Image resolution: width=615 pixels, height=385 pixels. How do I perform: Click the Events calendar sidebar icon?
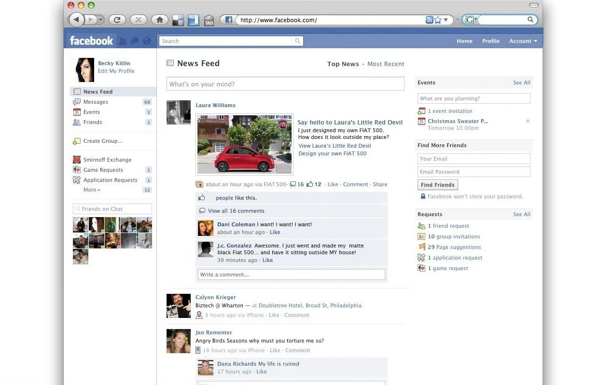click(77, 112)
